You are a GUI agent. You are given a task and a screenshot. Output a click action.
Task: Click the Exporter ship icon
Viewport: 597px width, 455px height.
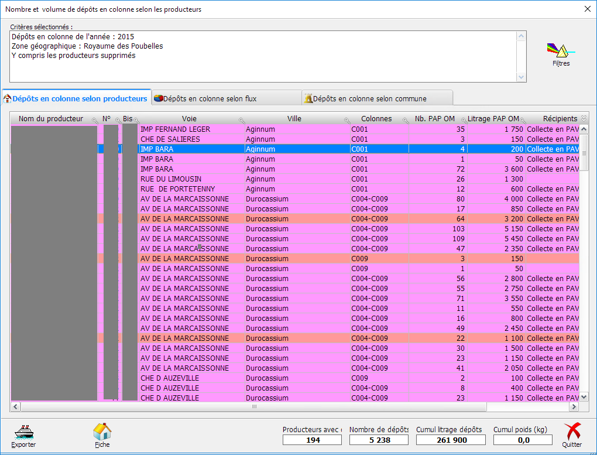pyautogui.click(x=23, y=433)
